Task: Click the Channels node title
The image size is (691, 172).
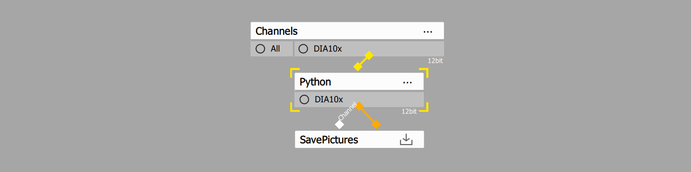Action: click(276, 31)
